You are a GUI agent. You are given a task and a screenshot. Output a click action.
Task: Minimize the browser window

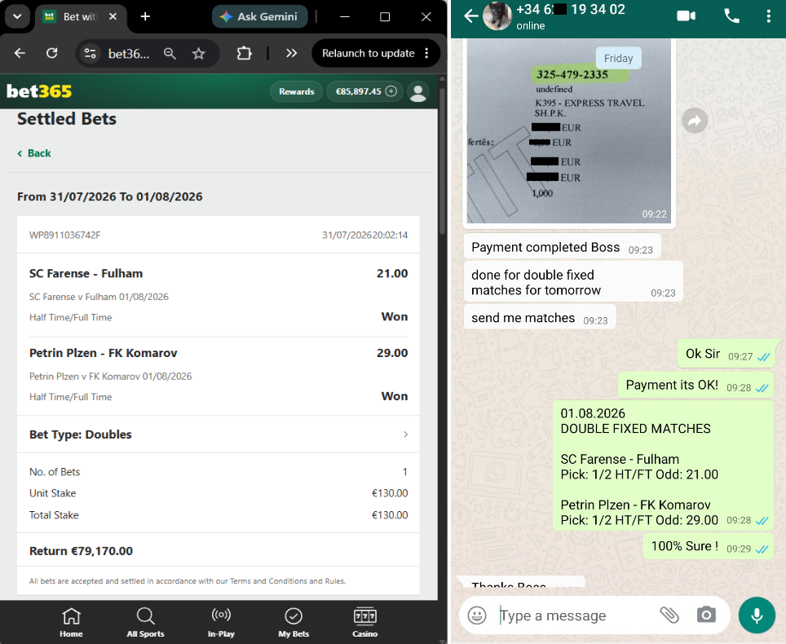pyautogui.click(x=344, y=16)
